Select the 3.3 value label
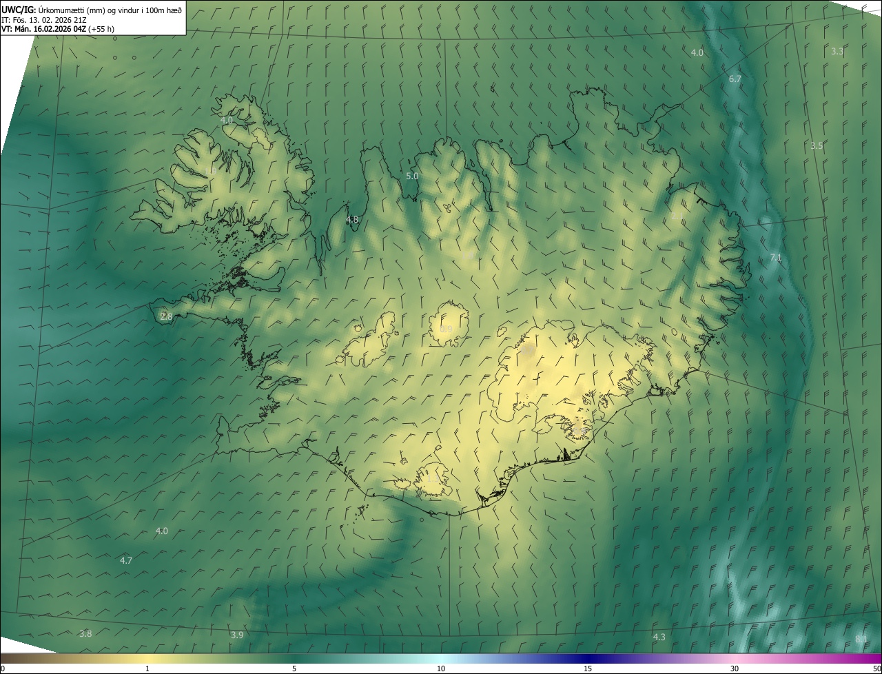882x674 pixels. (x=837, y=52)
